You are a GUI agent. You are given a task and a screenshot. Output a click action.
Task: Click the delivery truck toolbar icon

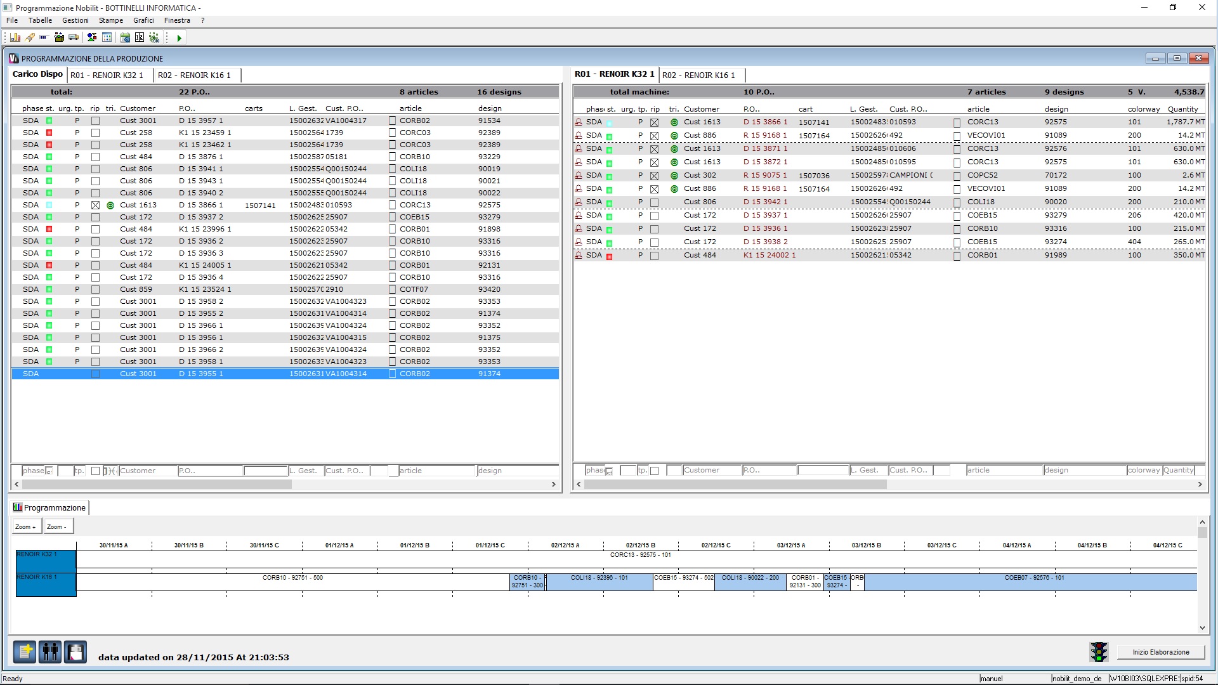point(74,37)
